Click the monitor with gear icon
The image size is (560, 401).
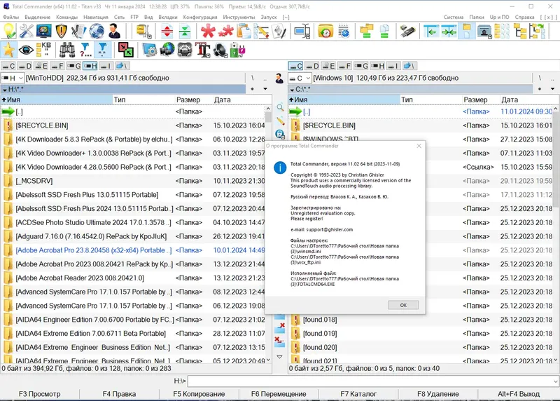click(x=150, y=50)
